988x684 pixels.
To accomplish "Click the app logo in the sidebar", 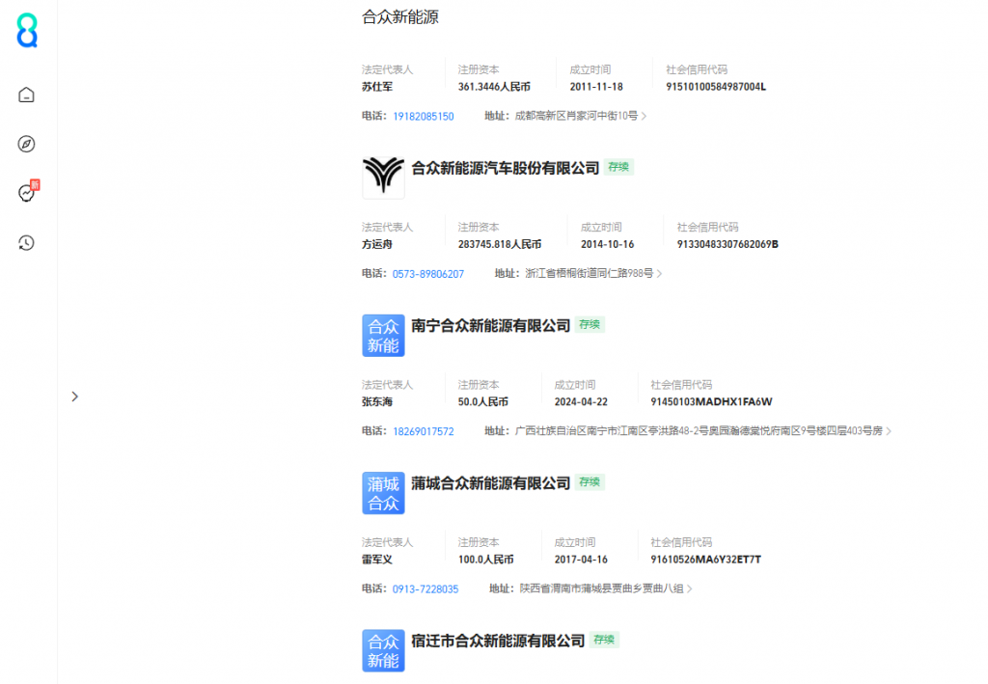I will coord(27,31).
